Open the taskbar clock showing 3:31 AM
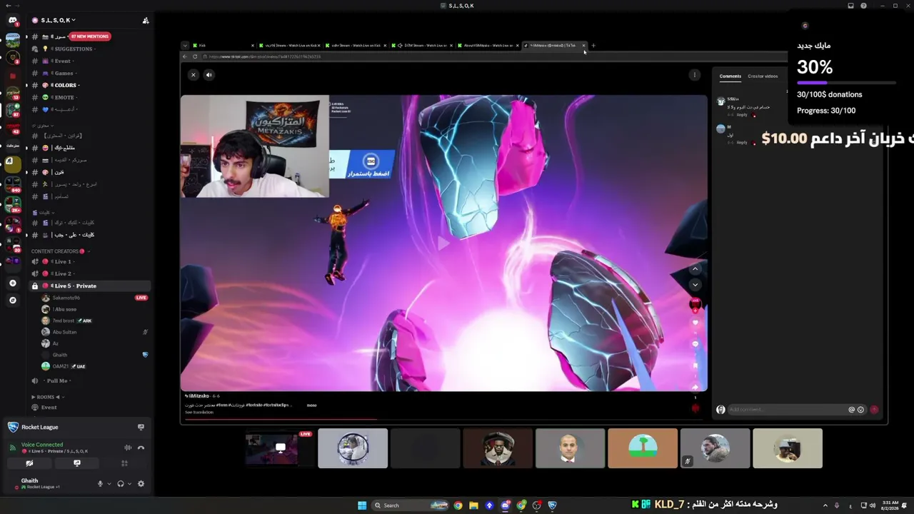Viewport: 914px width, 514px height. [891, 505]
